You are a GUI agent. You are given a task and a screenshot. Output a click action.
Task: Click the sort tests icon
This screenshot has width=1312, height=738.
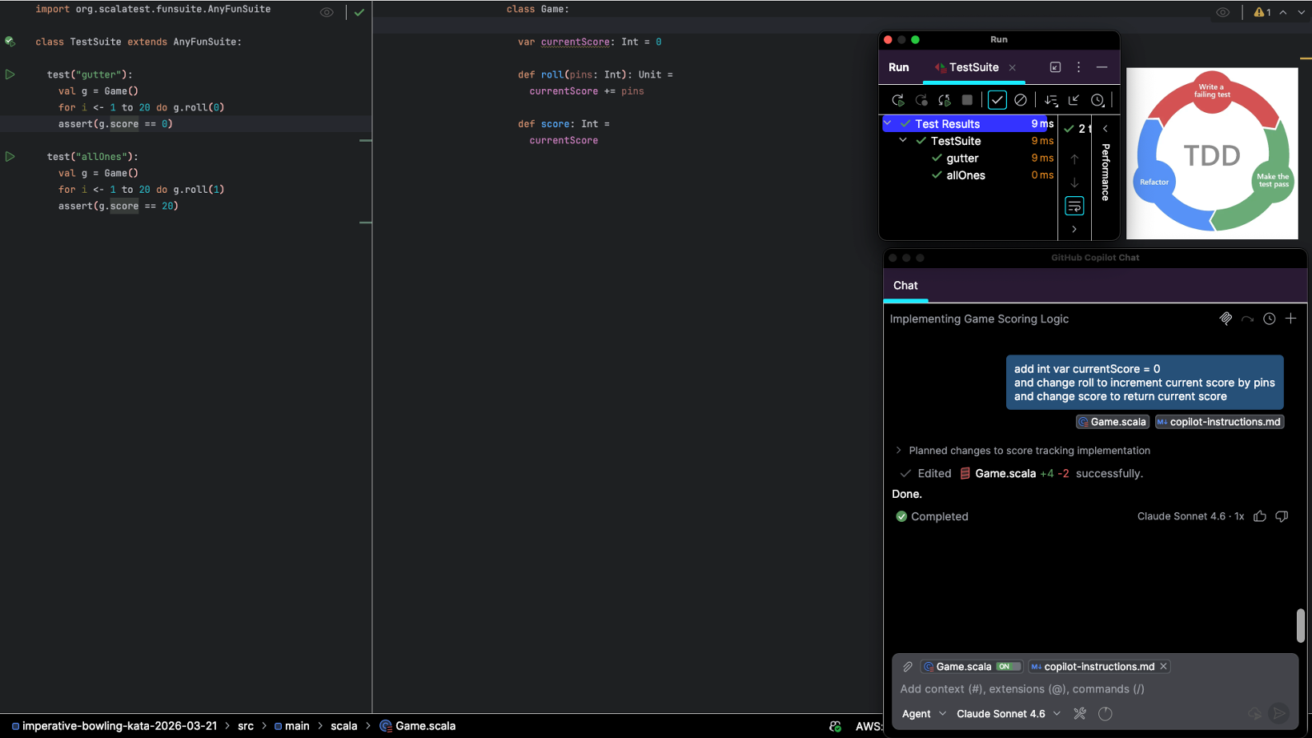(1051, 100)
